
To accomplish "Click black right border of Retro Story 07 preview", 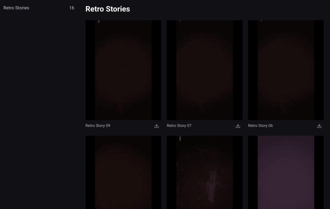I will pos(238,70).
